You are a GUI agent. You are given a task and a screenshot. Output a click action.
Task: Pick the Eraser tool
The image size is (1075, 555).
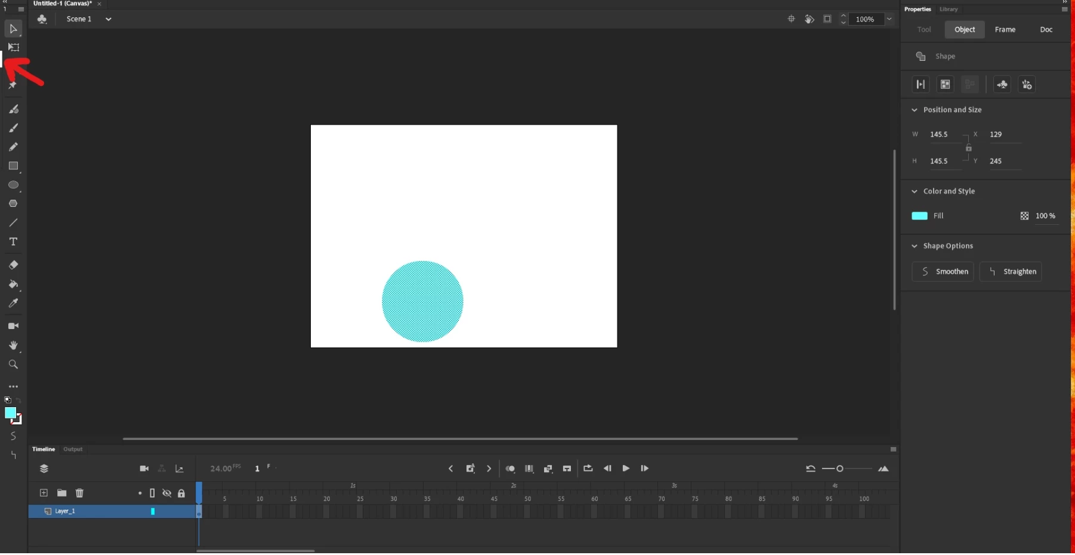[13, 265]
